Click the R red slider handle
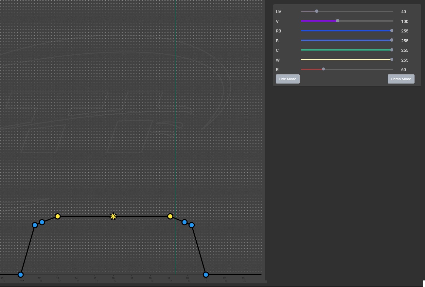The width and height of the screenshot is (425, 287). click(324, 69)
